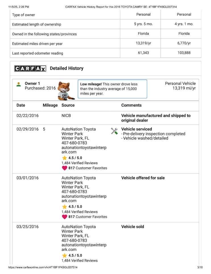Click 817 Customer Favorites in 03/01/2016 entry
Image resolution: width=211 pixels, height=274 pixels.
pyautogui.click(x=88, y=217)
